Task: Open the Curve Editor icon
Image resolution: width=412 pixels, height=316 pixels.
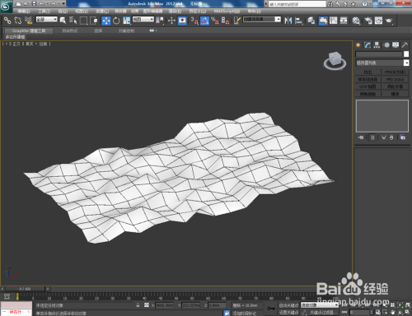Action: (334, 21)
